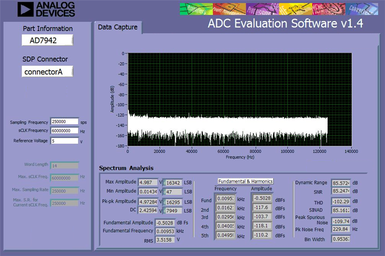Open the SDP Connector connectorA dropdown
Screen dimensions: 385x256
47,71
